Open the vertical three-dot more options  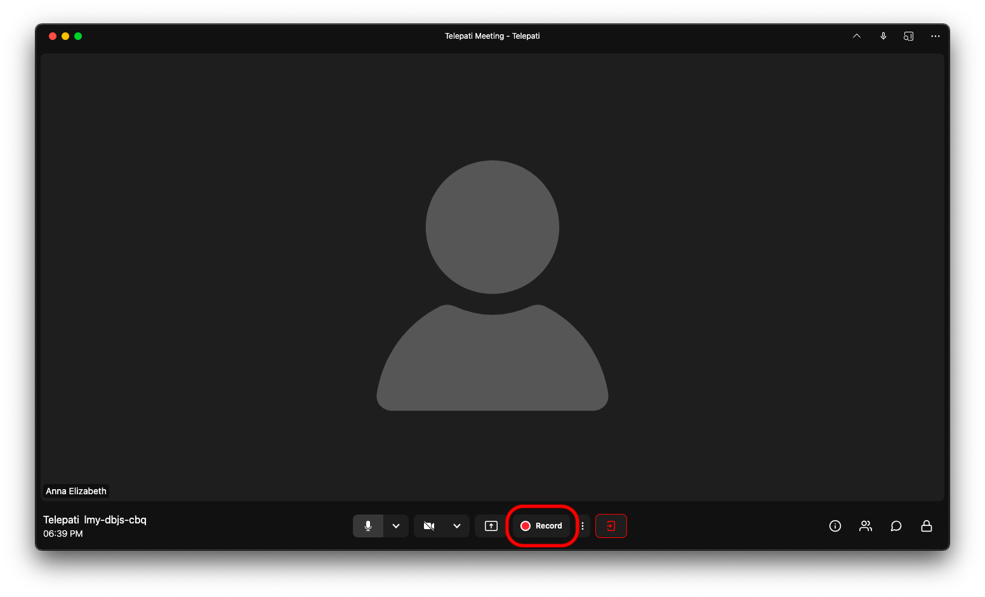583,526
